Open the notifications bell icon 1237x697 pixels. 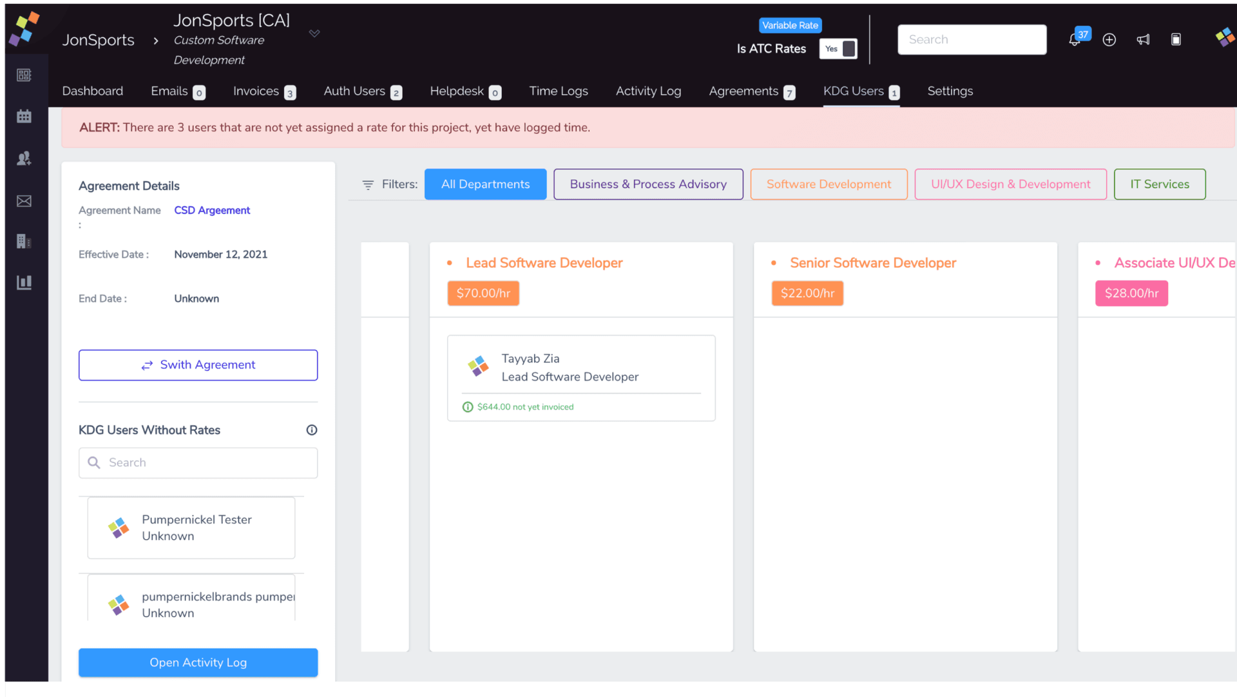pos(1074,40)
